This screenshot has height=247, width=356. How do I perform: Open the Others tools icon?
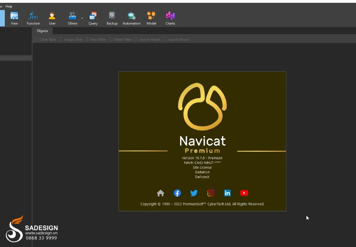tap(72, 18)
